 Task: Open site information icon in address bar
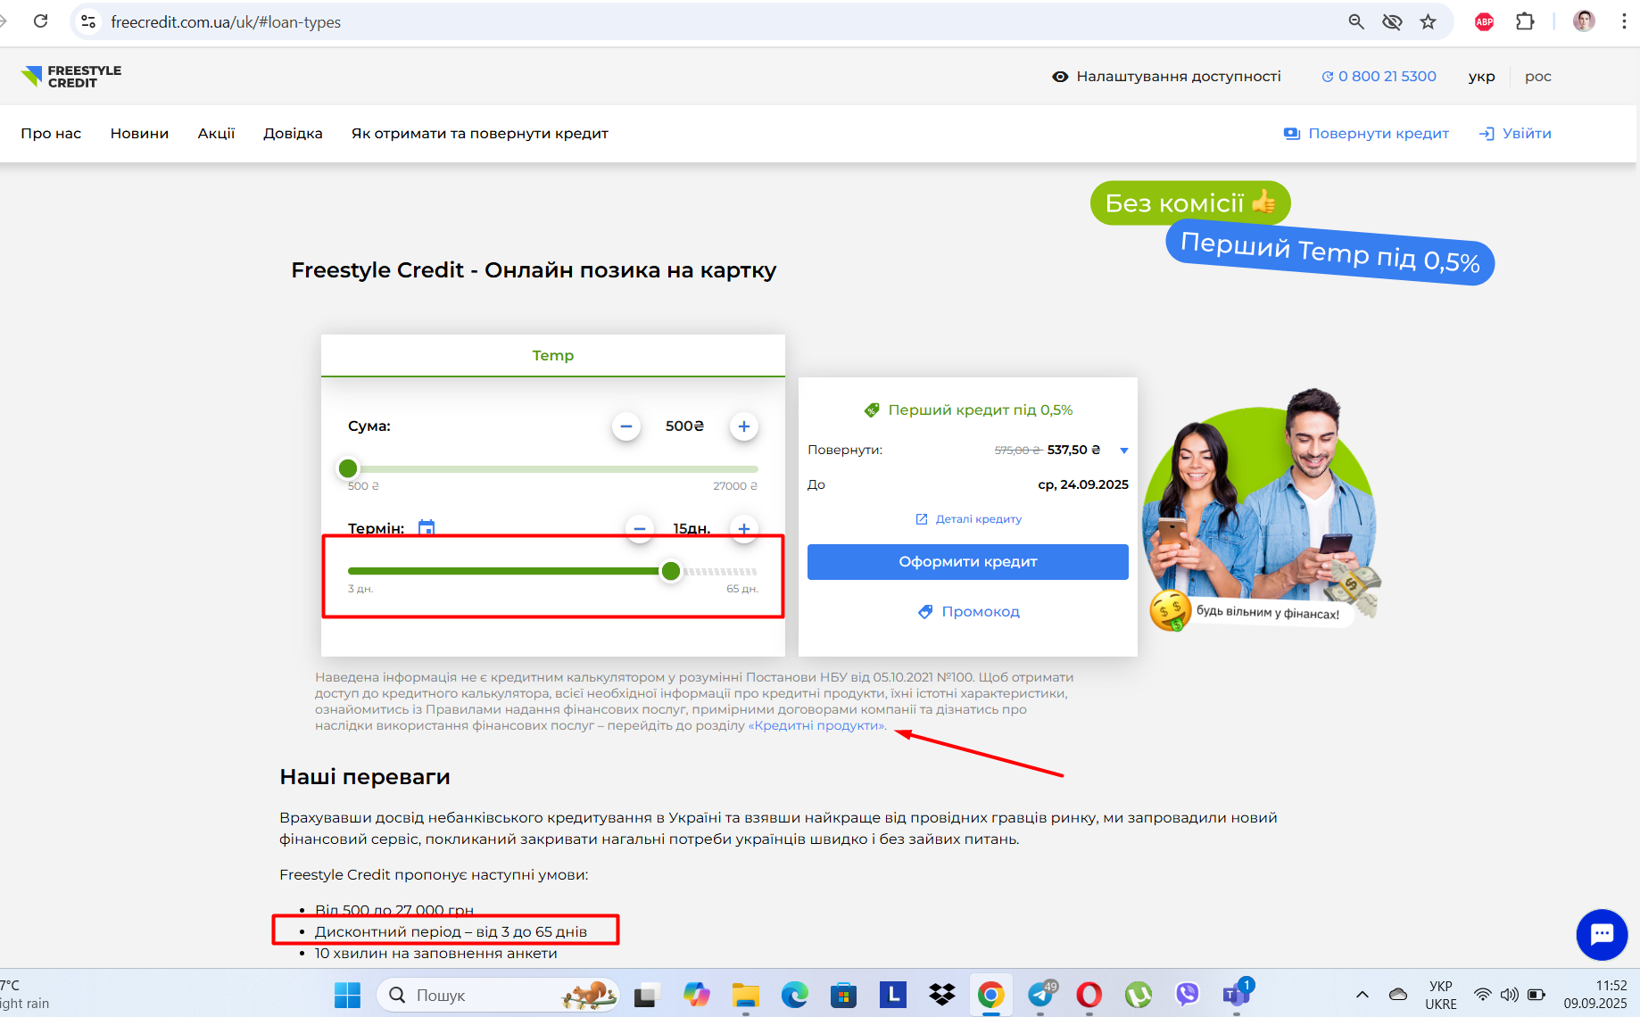tap(88, 21)
